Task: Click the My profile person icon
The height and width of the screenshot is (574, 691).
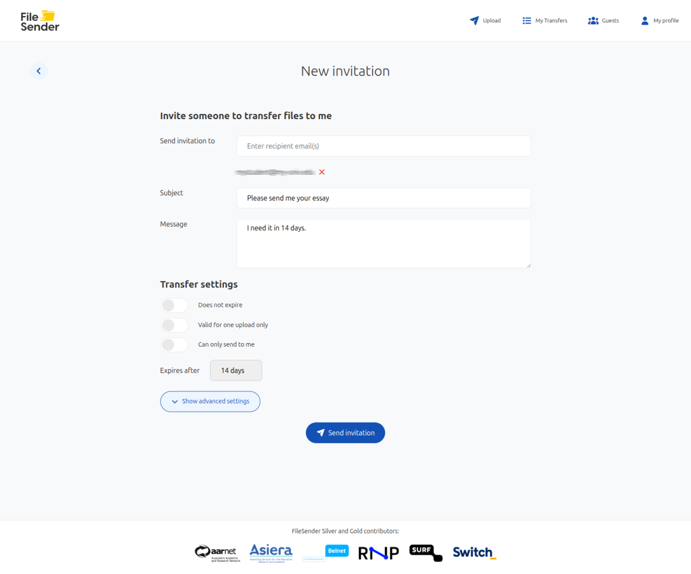Action: click(x=645, y=21)
